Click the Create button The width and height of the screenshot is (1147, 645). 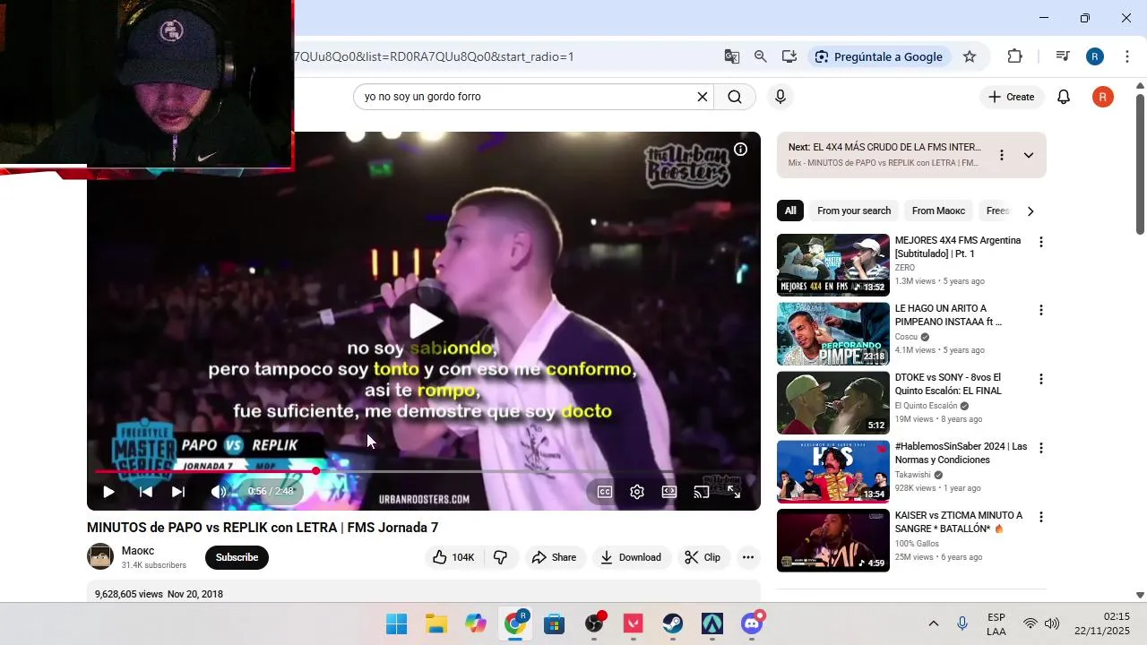coord(1012,97)
